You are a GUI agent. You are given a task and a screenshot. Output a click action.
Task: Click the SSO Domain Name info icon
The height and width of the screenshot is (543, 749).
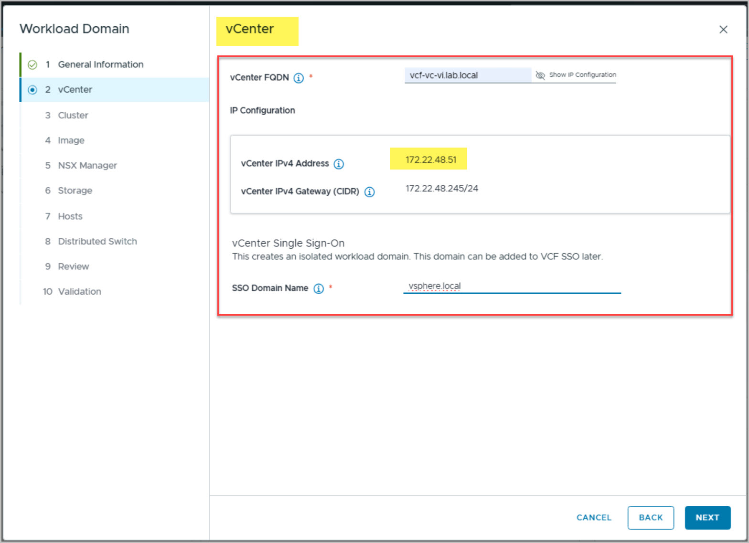pos(319,288)
